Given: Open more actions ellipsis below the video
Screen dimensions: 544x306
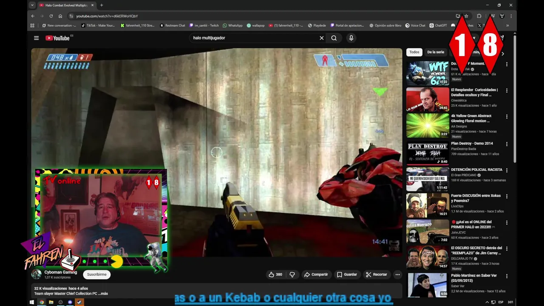Looking at the screenshot, I should click(397, 275).
